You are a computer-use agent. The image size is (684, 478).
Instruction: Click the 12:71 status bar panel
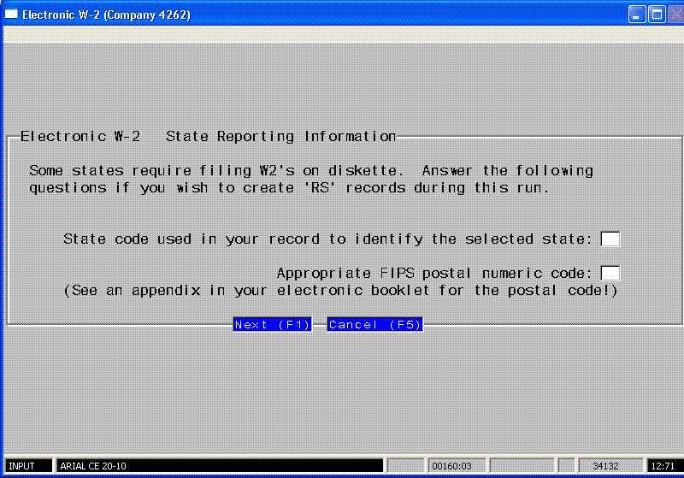point(663,466)
